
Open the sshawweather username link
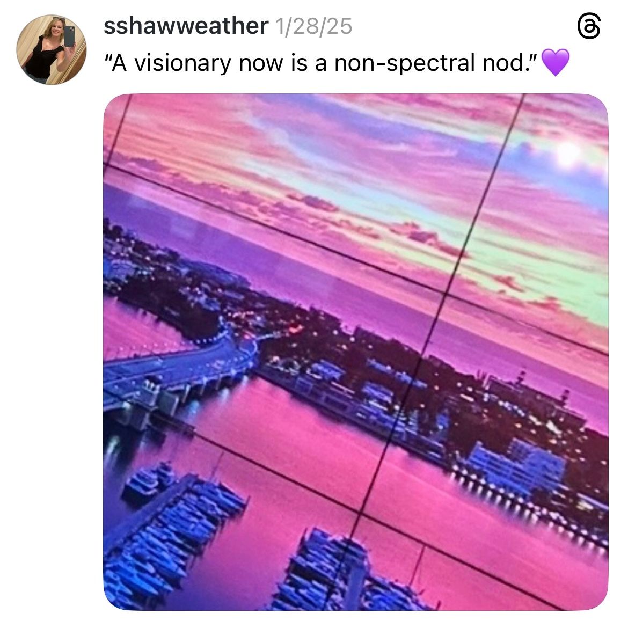pyautogui.click(x=186, y=26)
